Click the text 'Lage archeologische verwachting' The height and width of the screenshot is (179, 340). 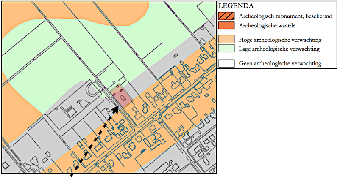[x=279, y=49]
